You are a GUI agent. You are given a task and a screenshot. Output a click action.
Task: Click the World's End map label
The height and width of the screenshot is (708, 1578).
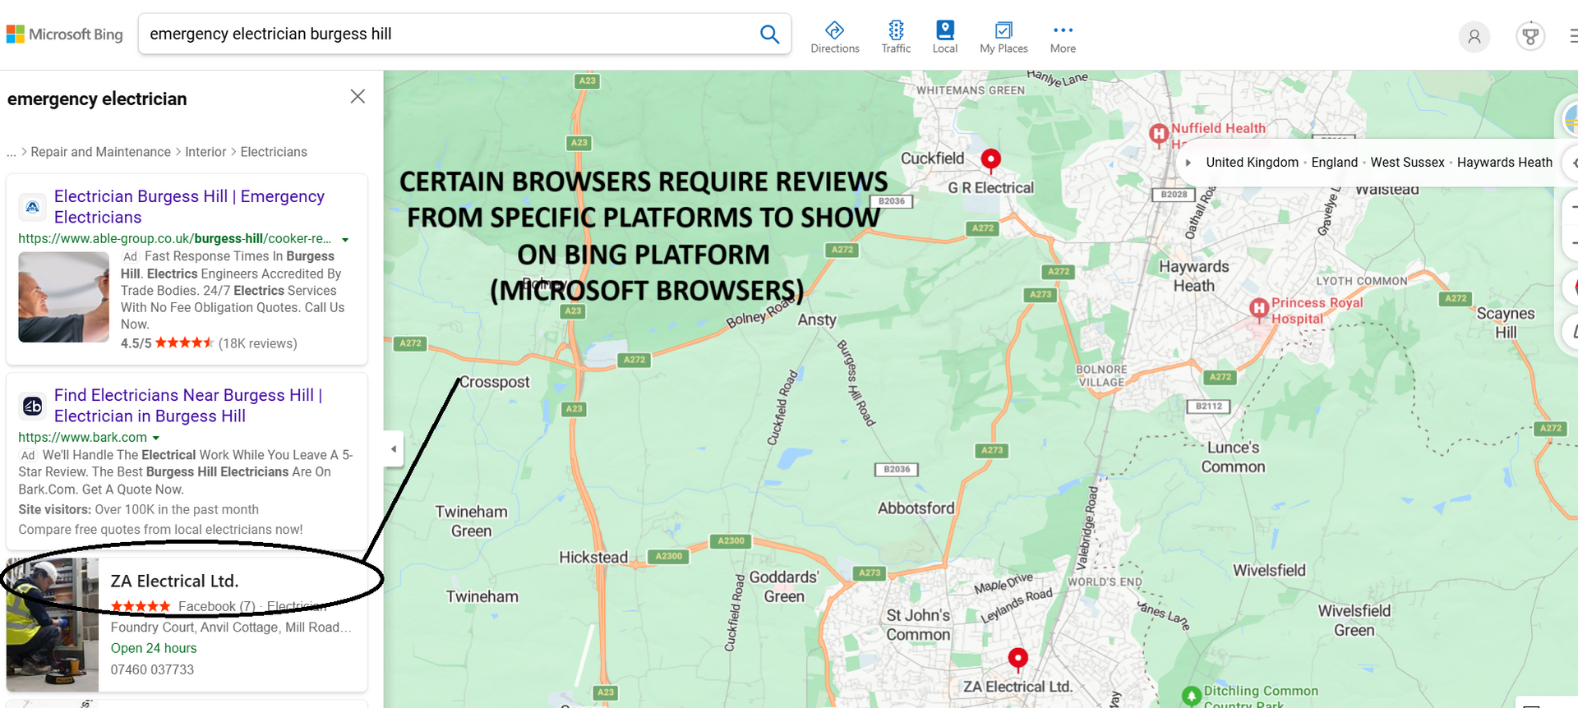(1105, 582)
